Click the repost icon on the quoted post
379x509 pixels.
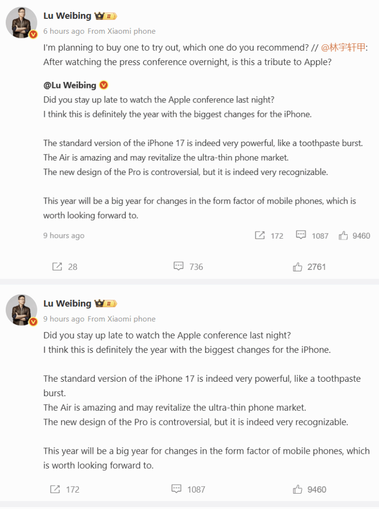[260, 236]
